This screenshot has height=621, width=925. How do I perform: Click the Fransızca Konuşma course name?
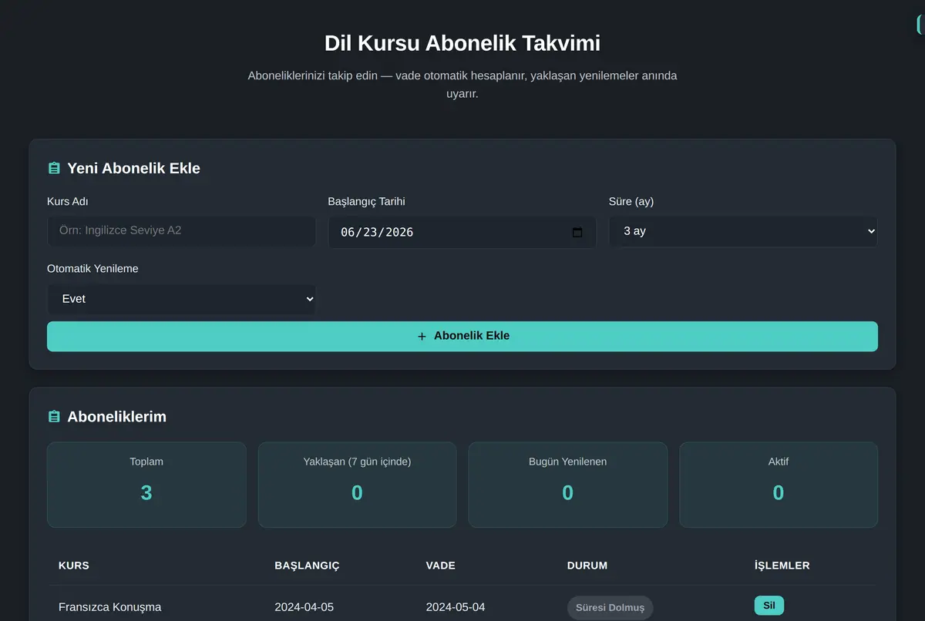109,607
